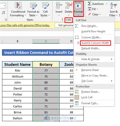The width and height of the screenshot is (120, 126).
Task: Expand the Clear dropdown arrow
Action: 100,14
